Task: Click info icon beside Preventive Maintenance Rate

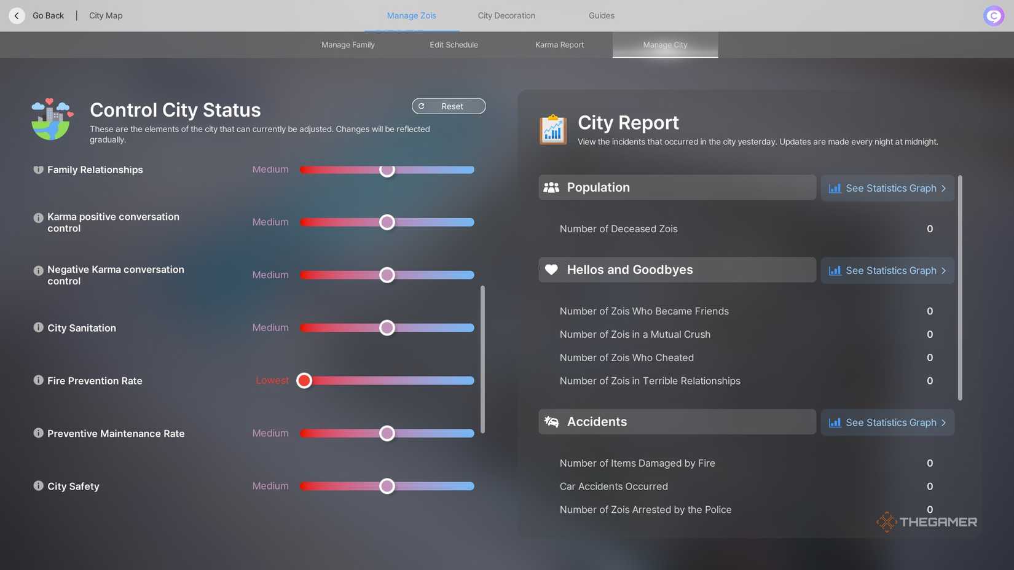Action: coord(38,433)
